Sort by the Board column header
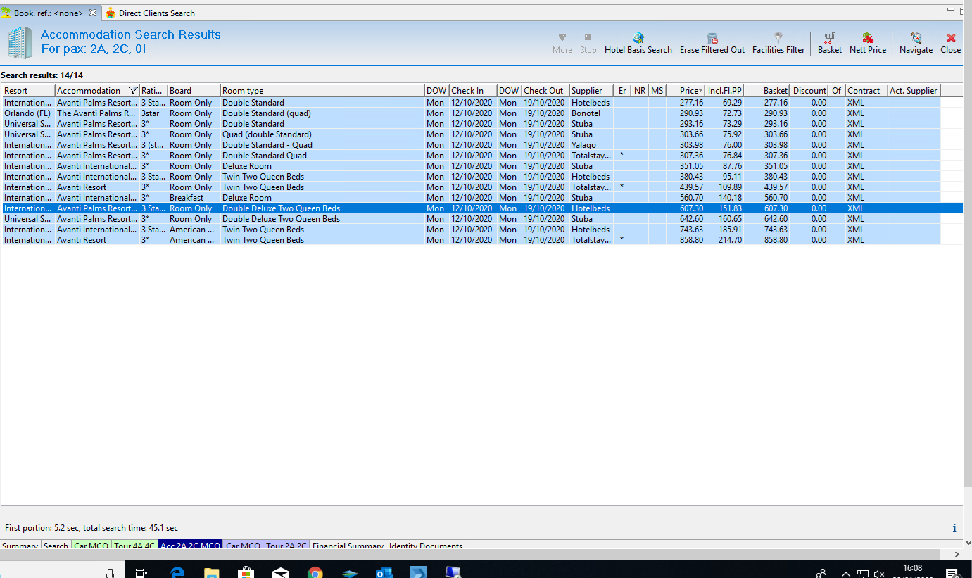Viewport: 972px width, 578px height. click(194, 91)
